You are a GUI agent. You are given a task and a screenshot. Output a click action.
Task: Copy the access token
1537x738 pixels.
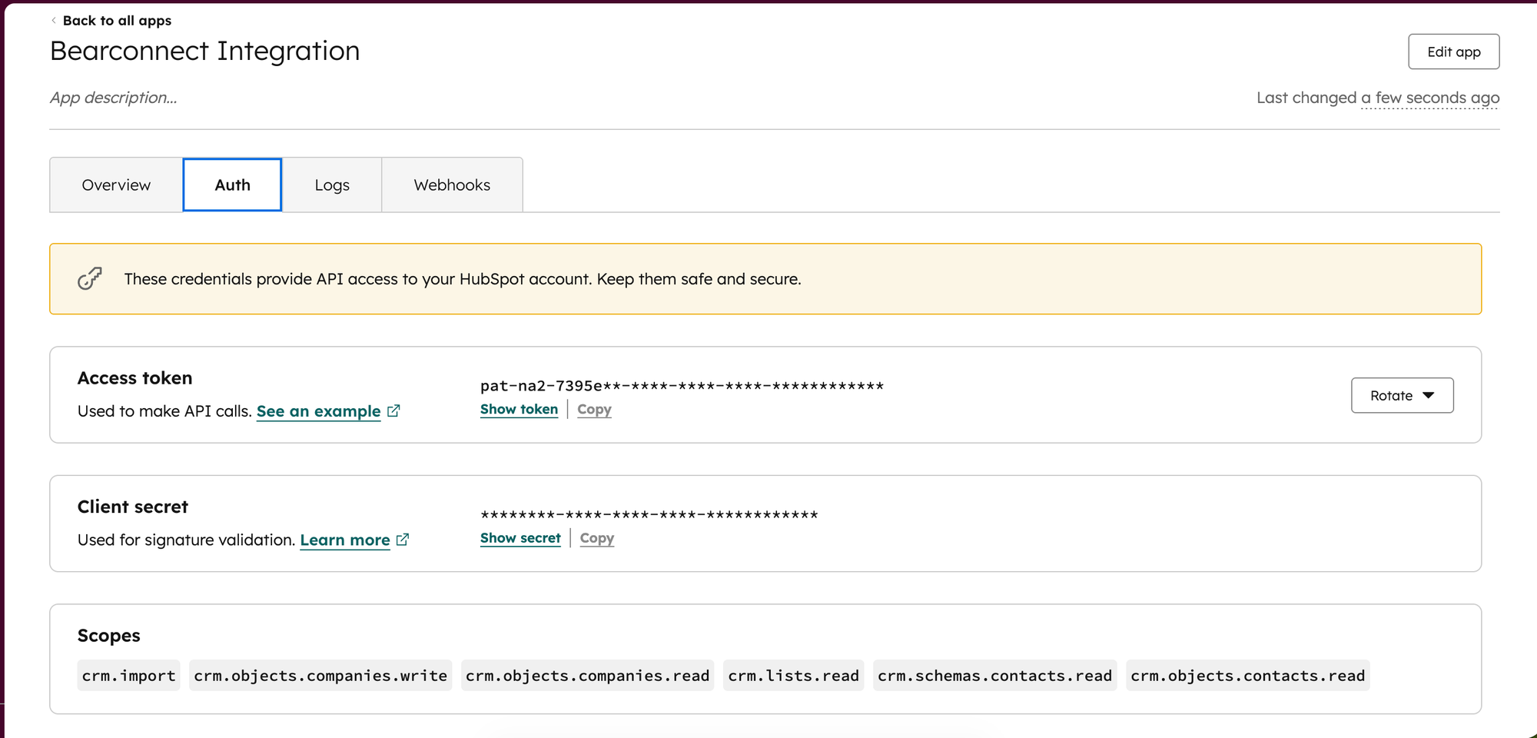tap(594, 410)
